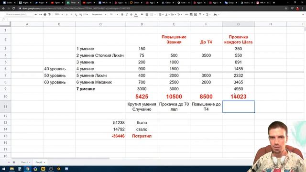Image resolution: width=306 pixels, height=172 pixels.
Task: Redo action using toolbar arrow
Action: [x=40, y=15]
